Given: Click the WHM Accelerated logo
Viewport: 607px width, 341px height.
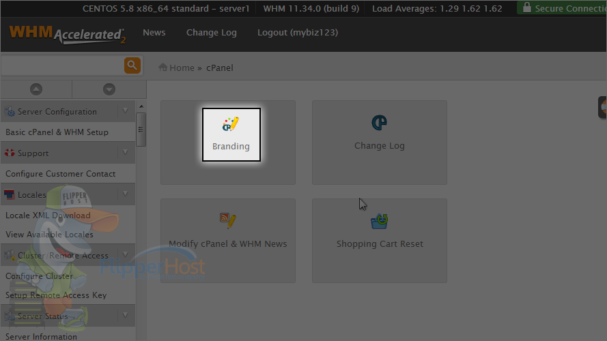Looking at the screenshot, I should pyautogui.click(x=68, y=34).
